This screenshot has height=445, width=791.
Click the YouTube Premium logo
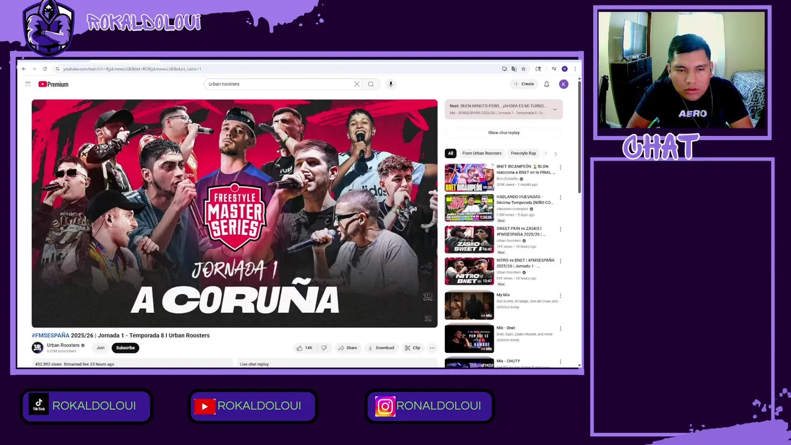(53, 84)
